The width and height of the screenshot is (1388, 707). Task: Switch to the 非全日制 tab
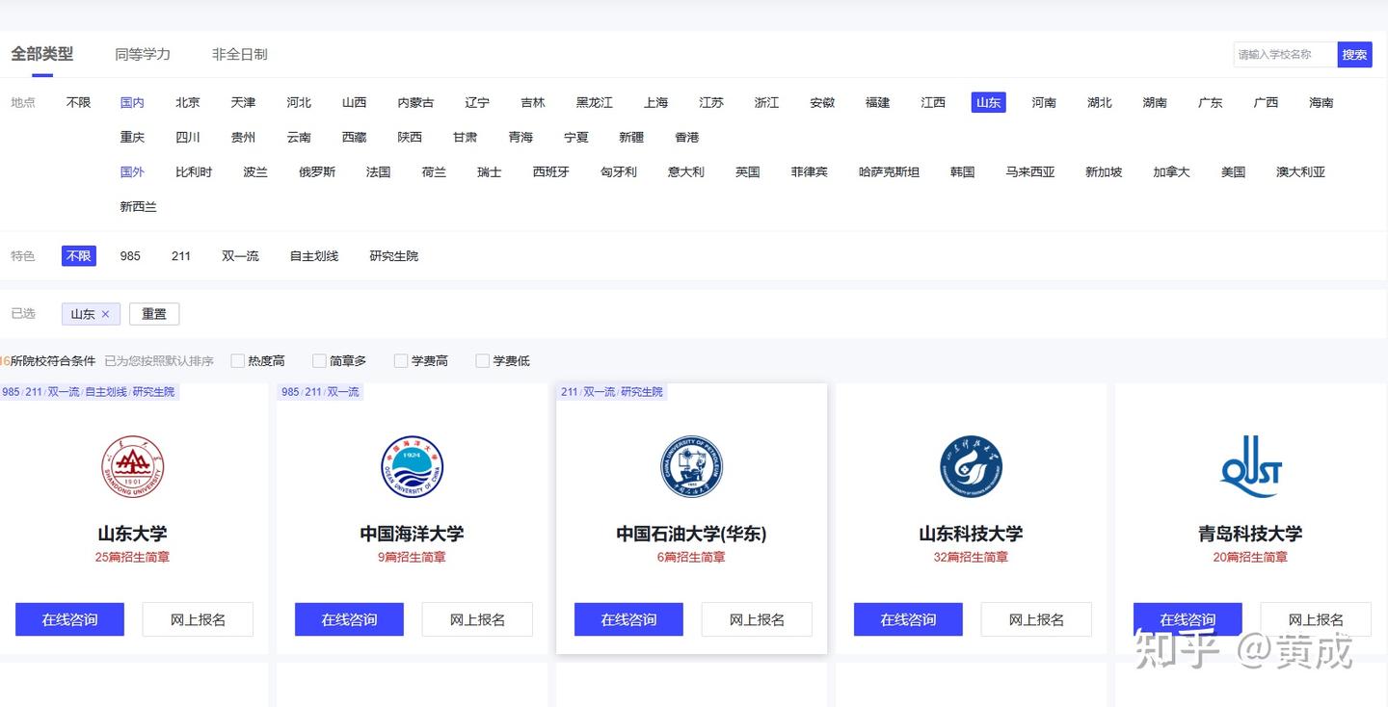(x=240, y=55)
